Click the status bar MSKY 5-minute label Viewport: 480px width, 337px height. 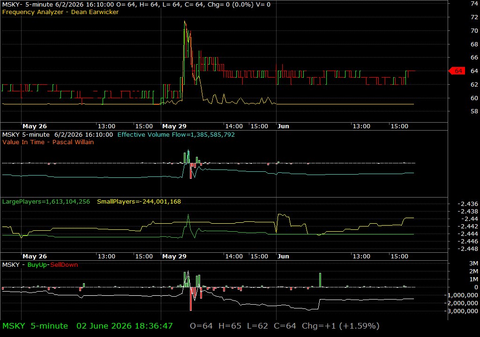pos(35,326)
